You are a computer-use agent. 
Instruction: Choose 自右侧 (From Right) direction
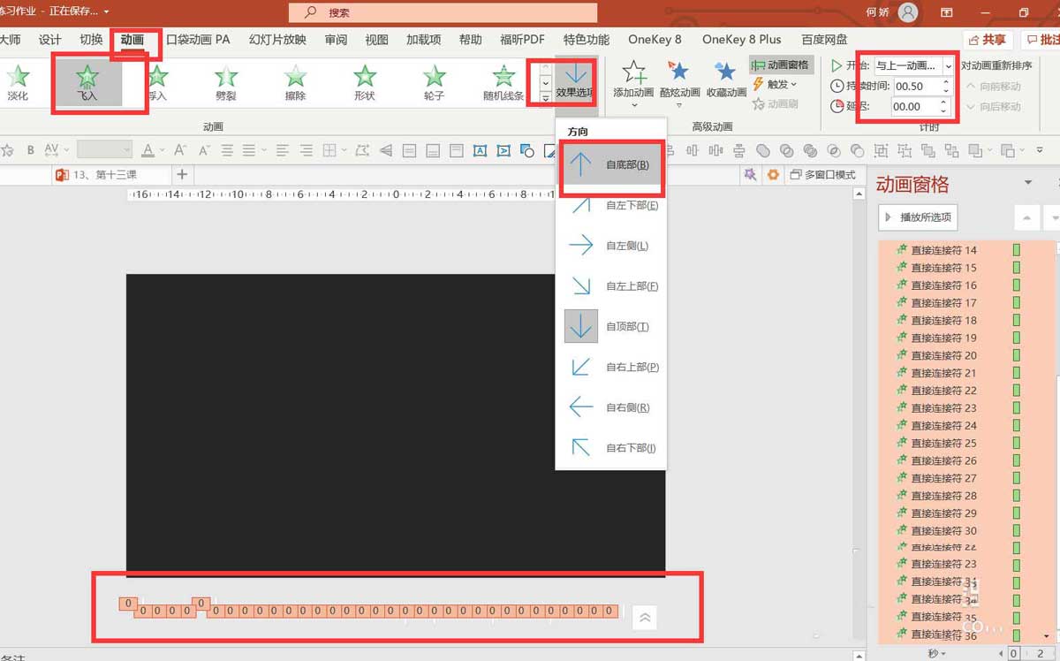tap(611, 407)
